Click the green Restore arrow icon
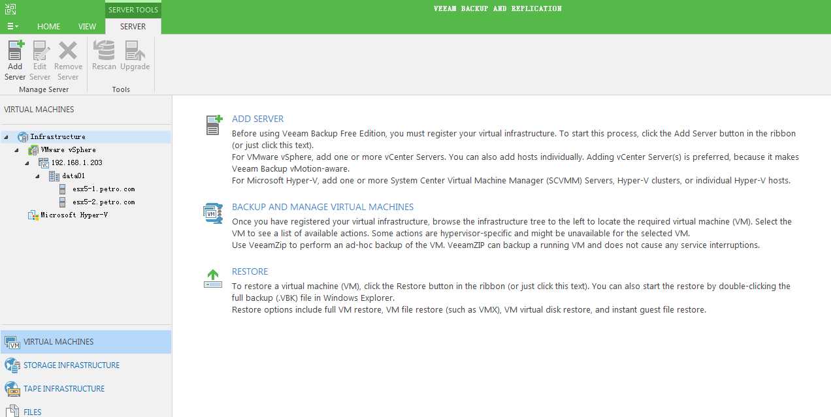This screenshot has width=831, height=417. click(213, 279)
